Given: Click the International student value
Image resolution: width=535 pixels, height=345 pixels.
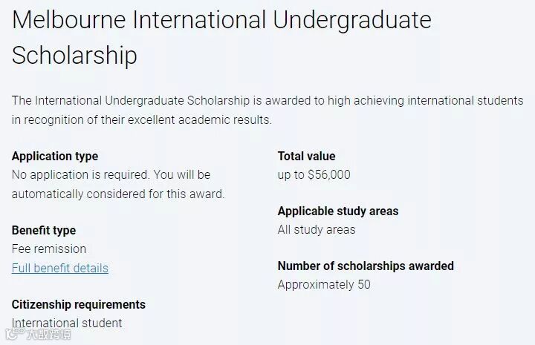Looking at the screenshot, I should pos(67,323).
